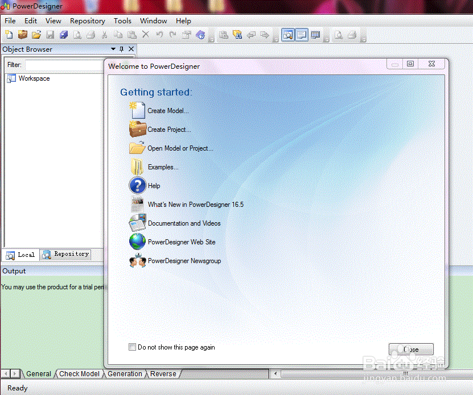This screenshot has height=395, width=473.
Task: Open the Repository menu
Action: coord(88,21)
